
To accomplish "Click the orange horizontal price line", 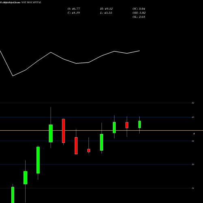I will (101, 130).
